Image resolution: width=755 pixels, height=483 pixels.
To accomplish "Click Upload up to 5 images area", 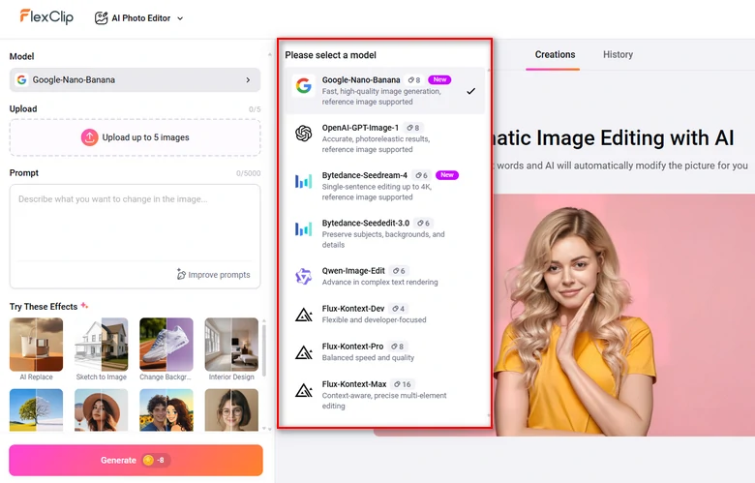I will pos(135,137).
